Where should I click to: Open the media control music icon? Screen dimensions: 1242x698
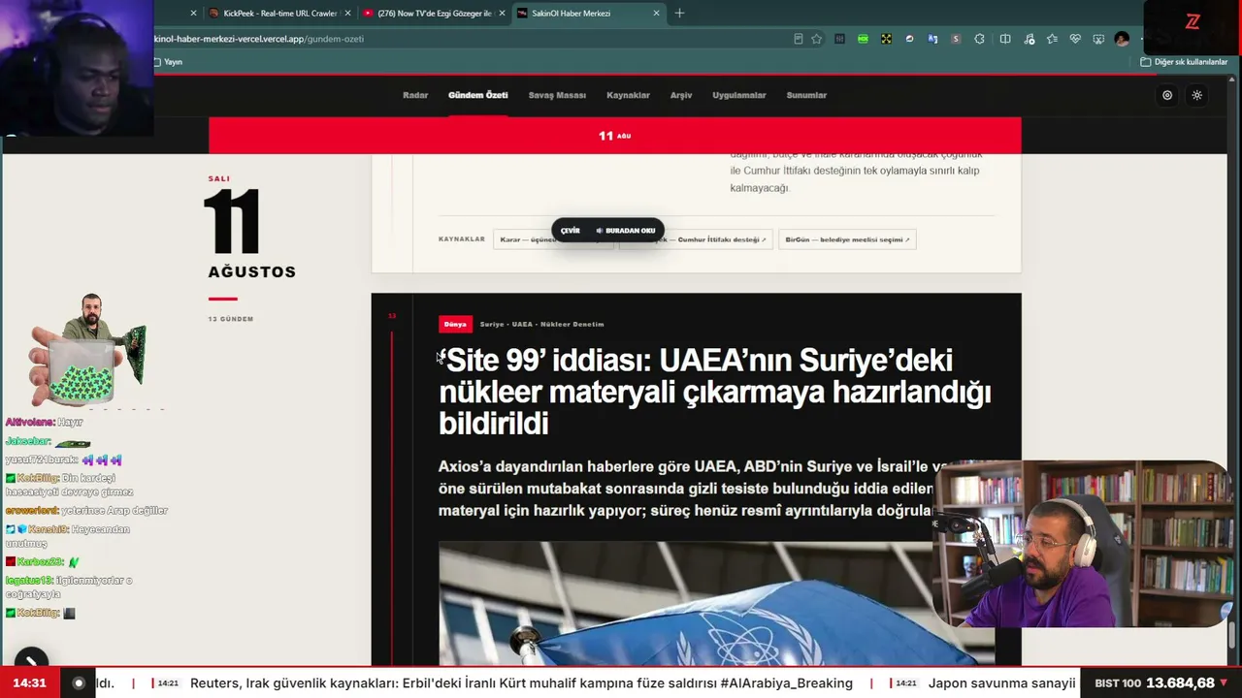1029,39
